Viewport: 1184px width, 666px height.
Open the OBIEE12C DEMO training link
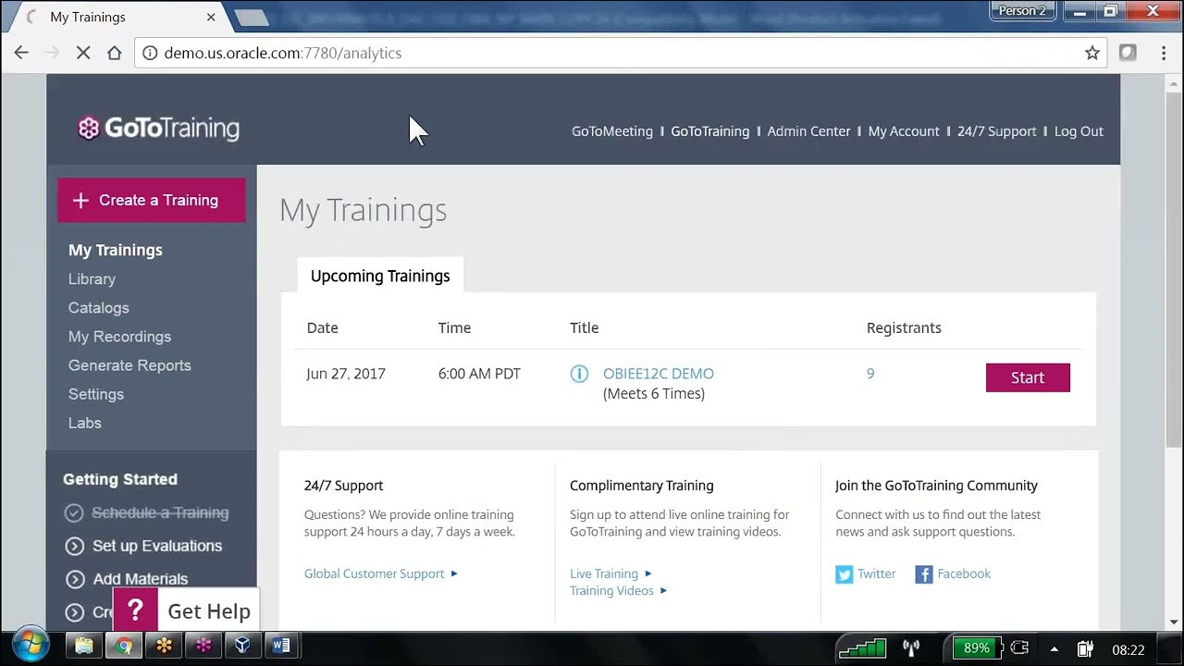[x=659, y=374]
